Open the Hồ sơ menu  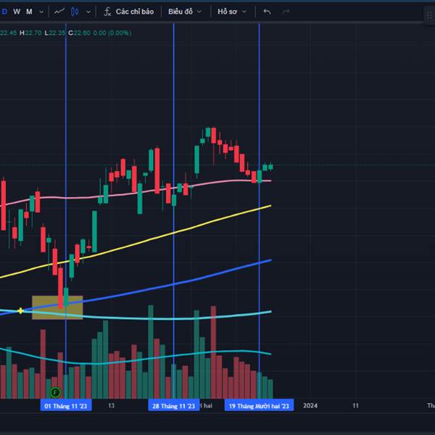coord(227,12)
